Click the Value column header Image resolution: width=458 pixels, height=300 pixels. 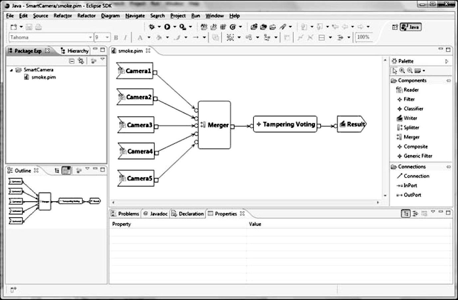(255, 224)
